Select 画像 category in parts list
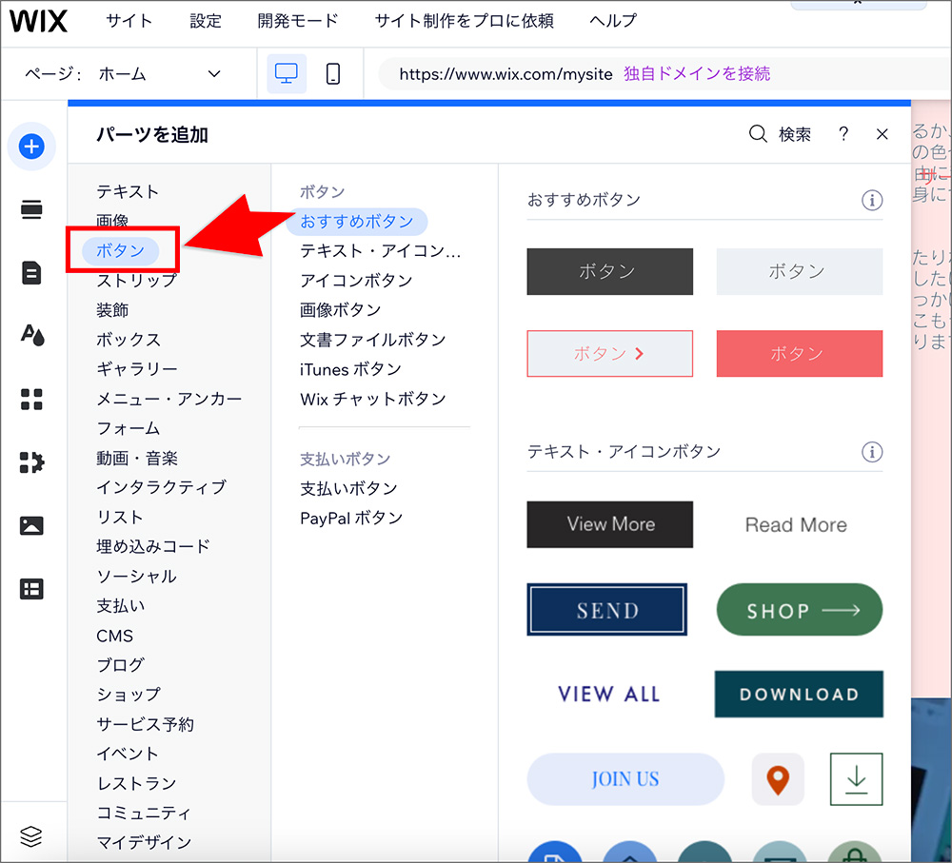Image resolution: width=952 pixels, height=863 pixels. [112, 221]
